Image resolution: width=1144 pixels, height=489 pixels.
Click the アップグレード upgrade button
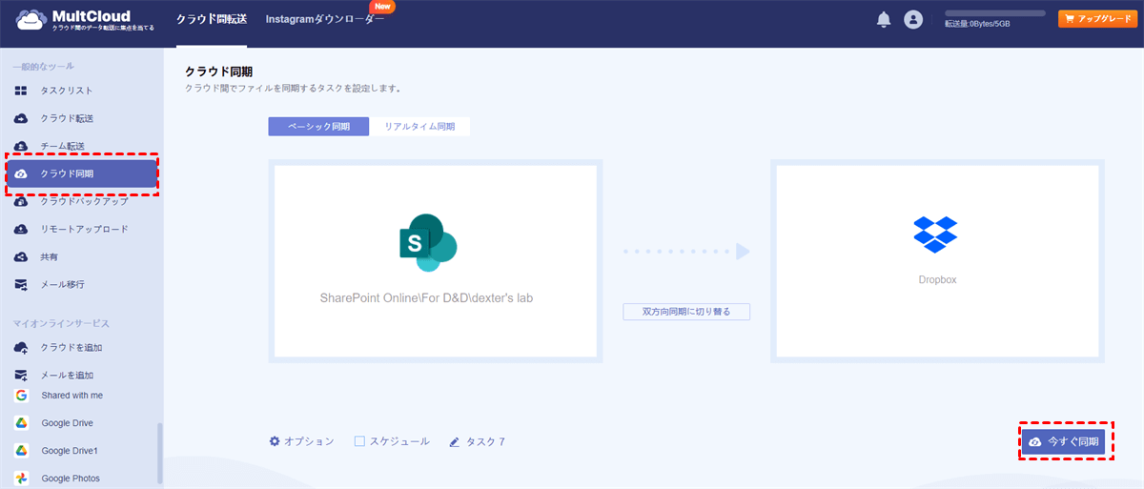[1097, 18]
